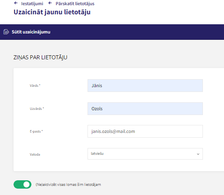Click the send invitation document icon
The height and width of the screenshot is (195, 224).
click(6, 32)
